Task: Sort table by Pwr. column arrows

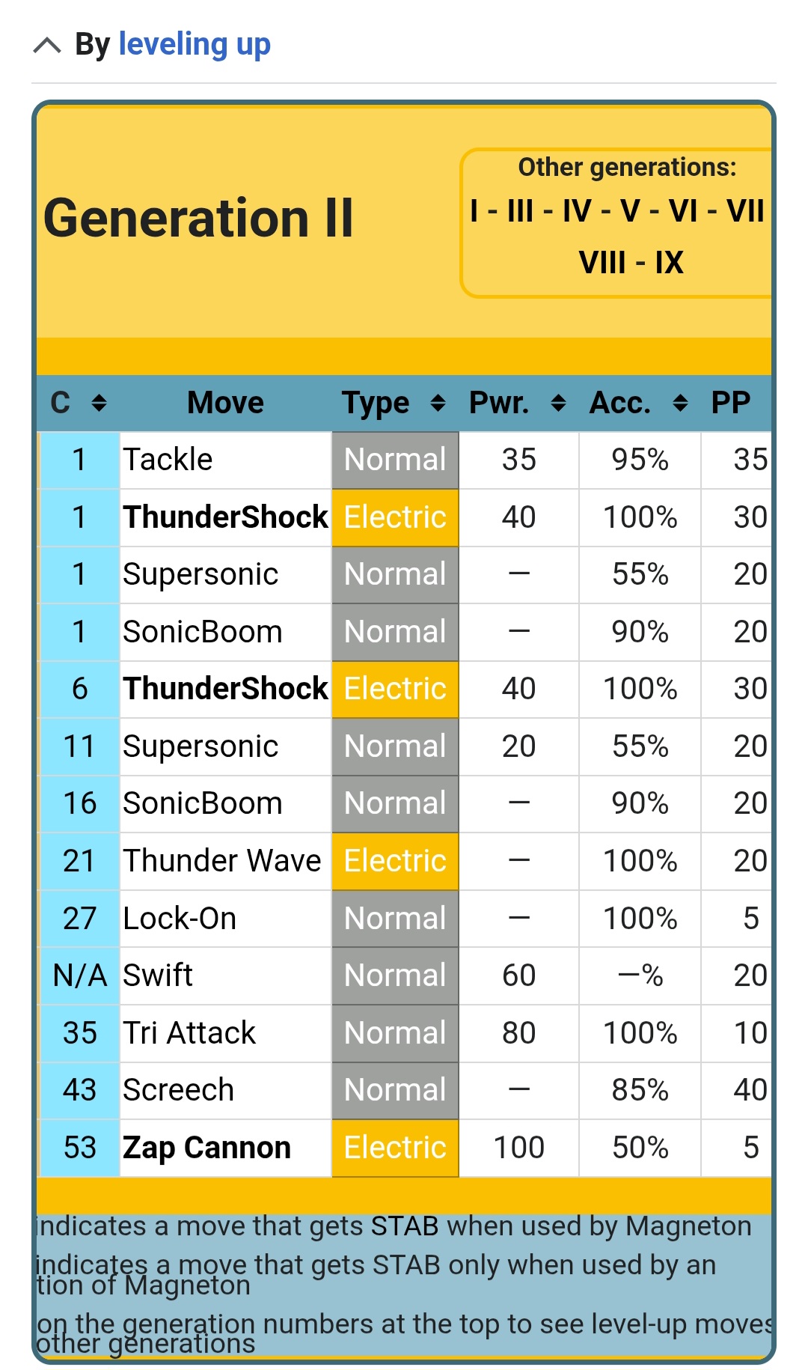Action: [558, 404]
